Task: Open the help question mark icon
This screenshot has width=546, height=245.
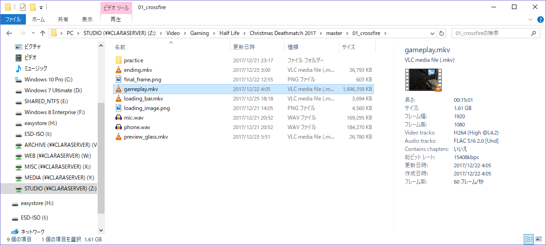Action: 539,20
